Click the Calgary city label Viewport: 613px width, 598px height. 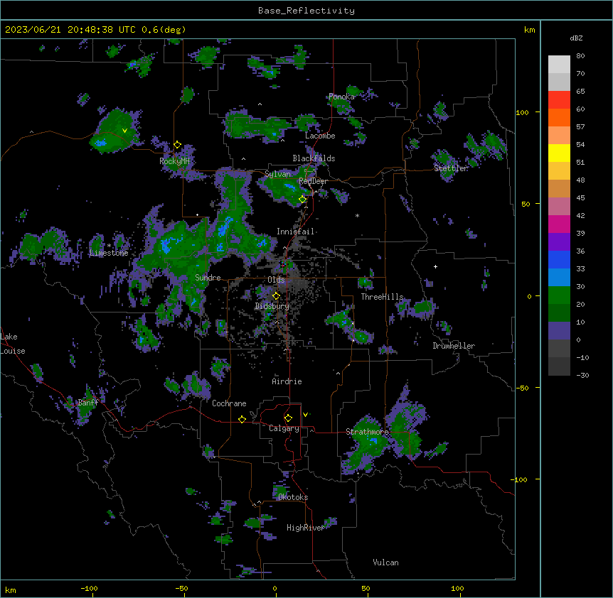pos(284,428)
